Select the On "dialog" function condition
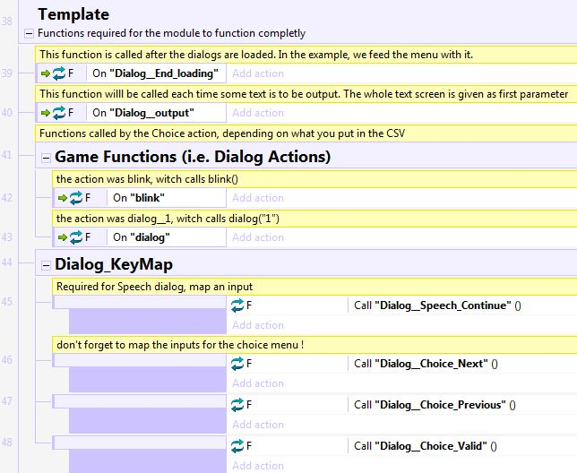 coord(142,237)
